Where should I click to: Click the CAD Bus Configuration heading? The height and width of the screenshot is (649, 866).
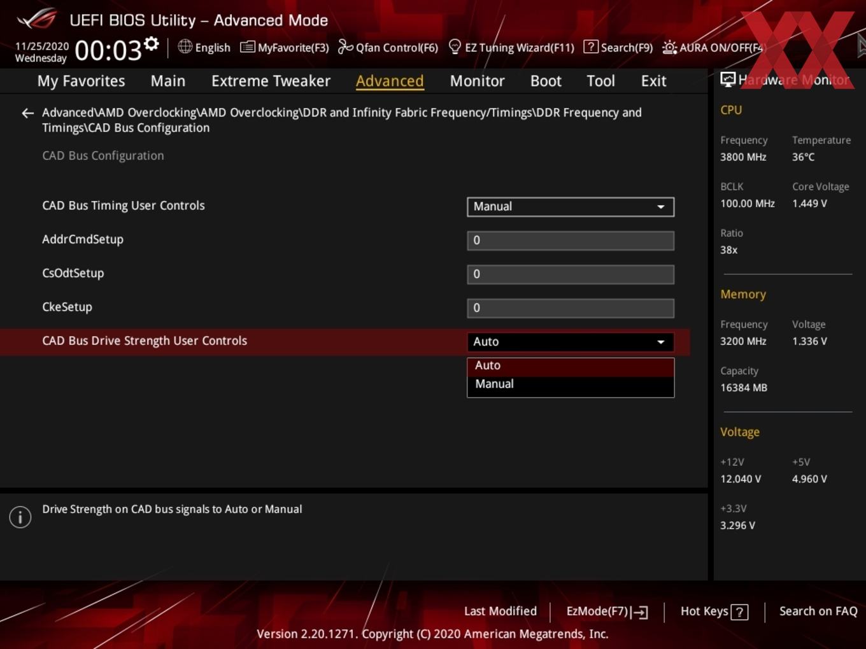pyautogui.click(x=103, y=156)
